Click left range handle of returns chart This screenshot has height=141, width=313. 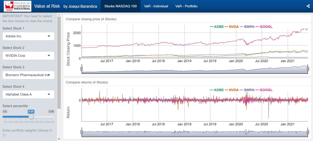pos(82,132)
